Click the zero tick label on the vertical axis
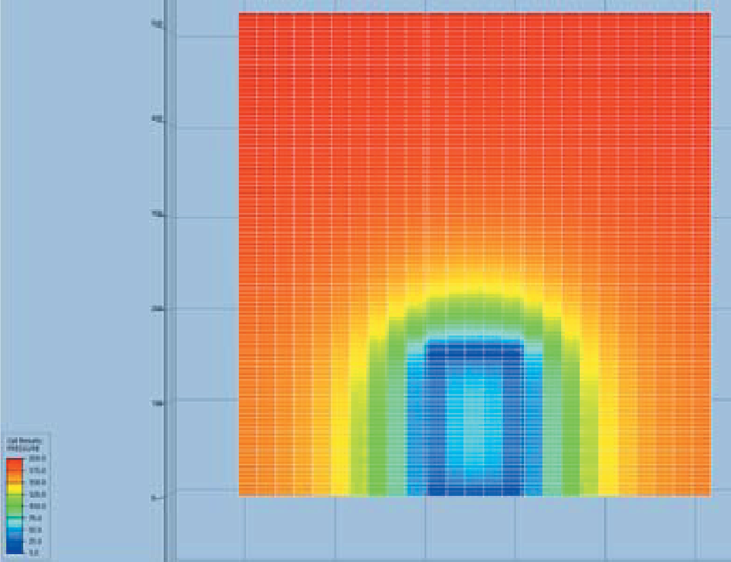Image resolution: width=731 pixels, height=562 pixels. tap(154, 498)
